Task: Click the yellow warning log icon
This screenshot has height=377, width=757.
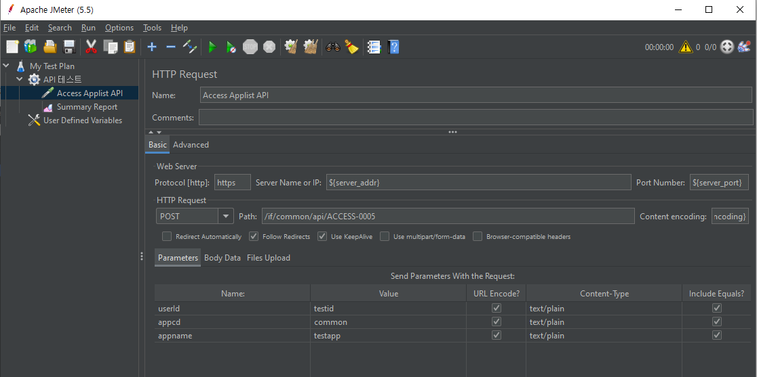Action: (686, 47)
